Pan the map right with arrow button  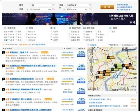click(x=94, y=51)
